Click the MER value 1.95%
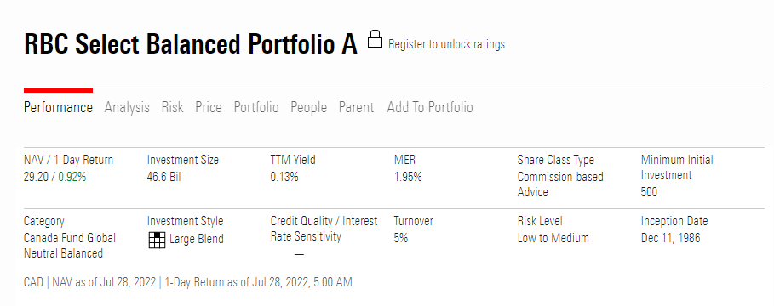774x306 pixels. [408, 177]
